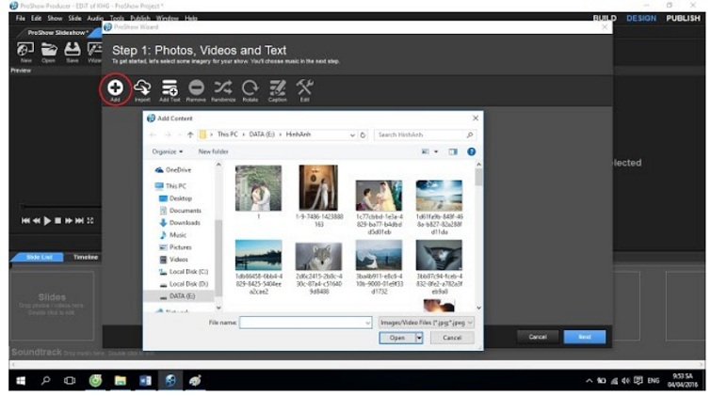Click the Add content plus icon
This screenshot has width=711, height=396.
[x=114, y=87]
